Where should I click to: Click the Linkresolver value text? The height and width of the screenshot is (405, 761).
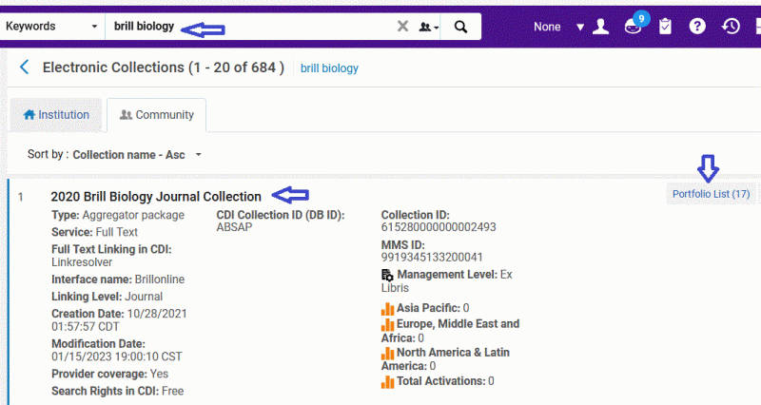coord(82,262)
